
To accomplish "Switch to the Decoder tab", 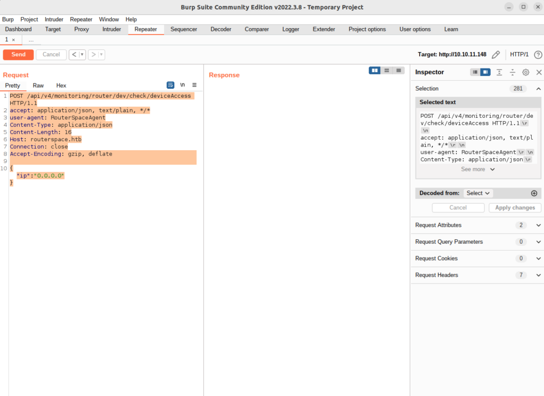I will [220, 30].
